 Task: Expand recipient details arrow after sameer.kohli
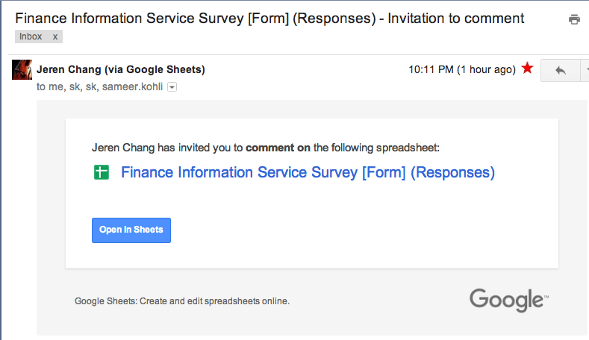pos(172,87)
